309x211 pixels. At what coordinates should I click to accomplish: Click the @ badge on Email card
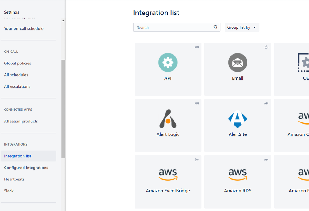(266, 47)
